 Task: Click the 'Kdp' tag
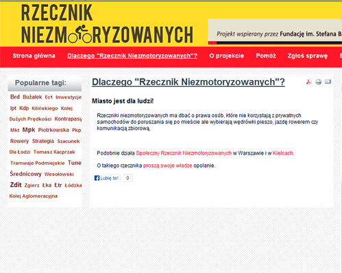pyautogui.click(x=24, y=108)
